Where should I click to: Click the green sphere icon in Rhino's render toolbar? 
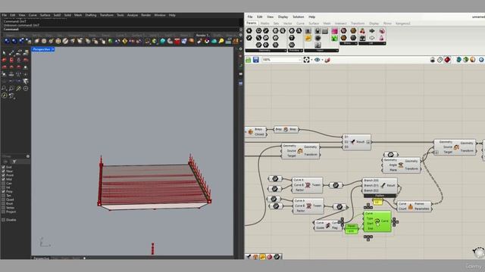[x=110, y=41]
